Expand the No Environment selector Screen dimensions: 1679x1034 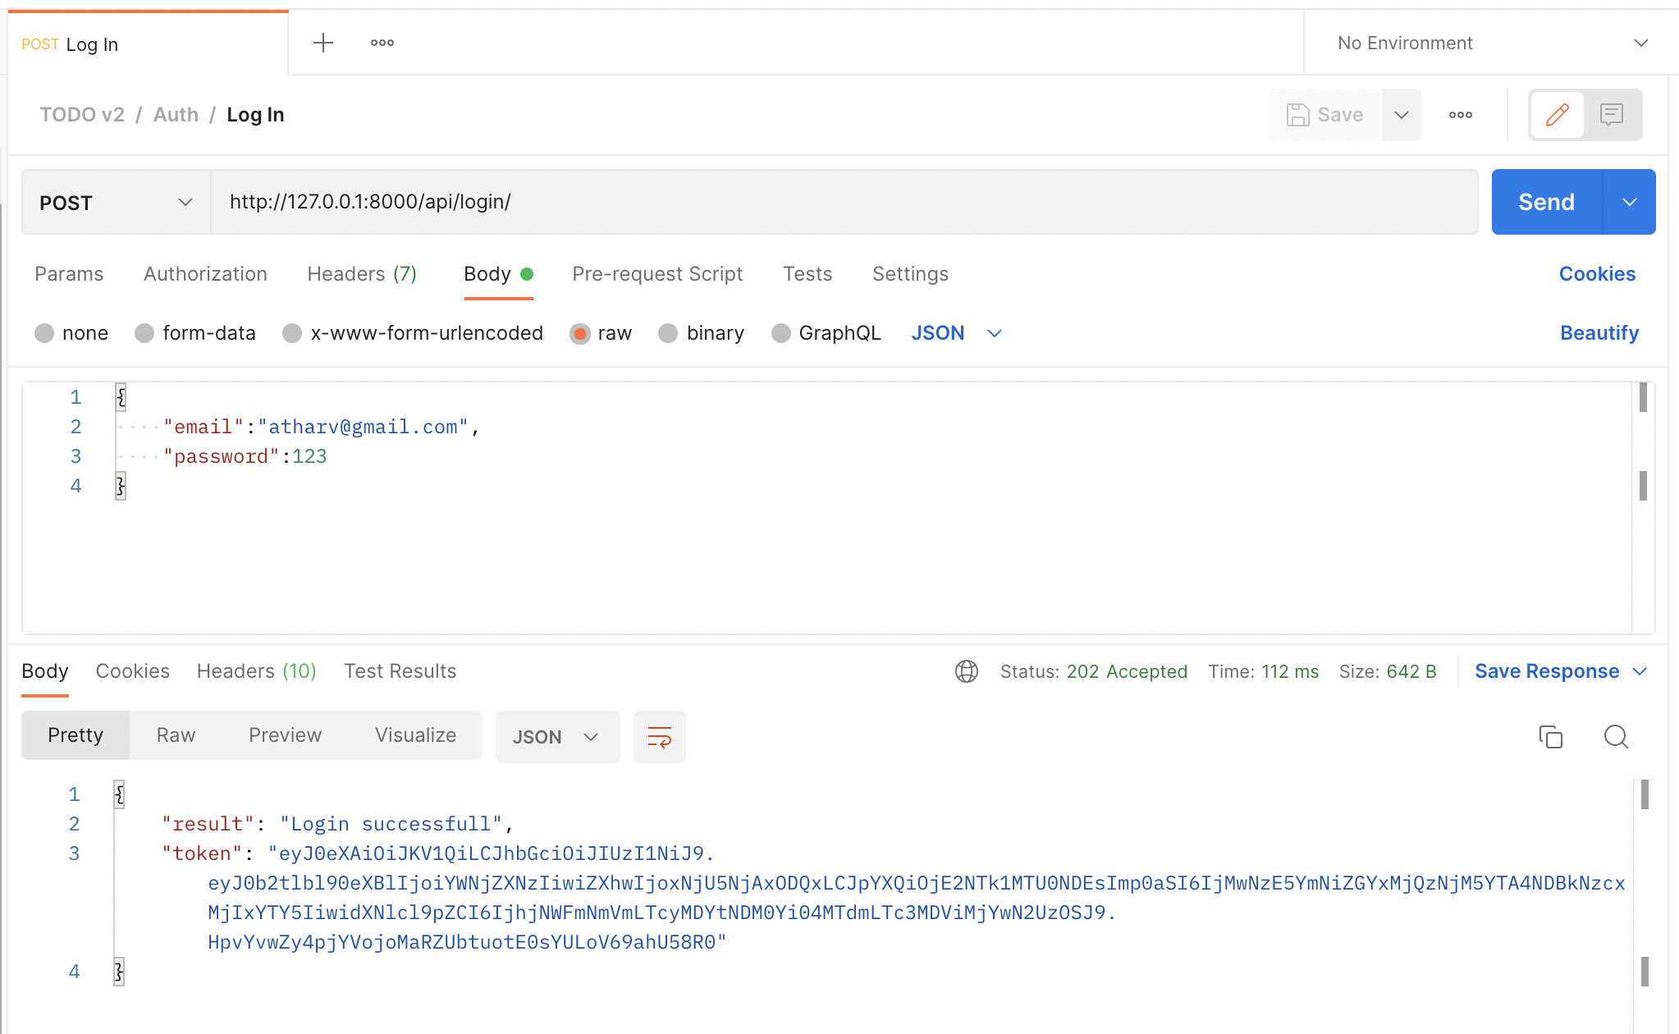coord(1491,43)
